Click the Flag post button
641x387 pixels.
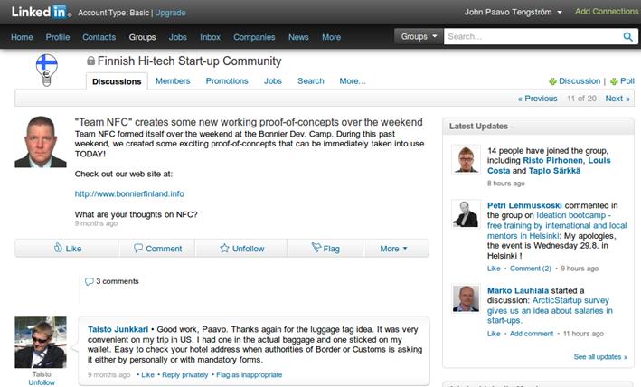click(325, 248)
